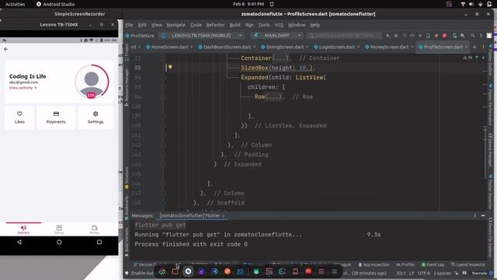Open the Build menu
Viewport: 497px width, 280px height.
[x=235, y=25]
